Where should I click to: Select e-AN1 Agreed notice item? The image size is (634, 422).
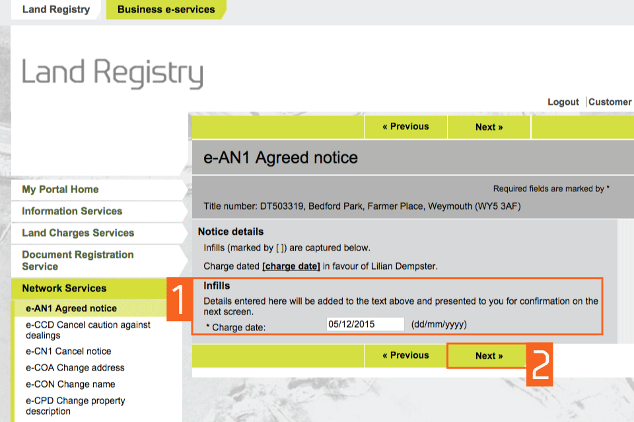click(x=71, y=308)
